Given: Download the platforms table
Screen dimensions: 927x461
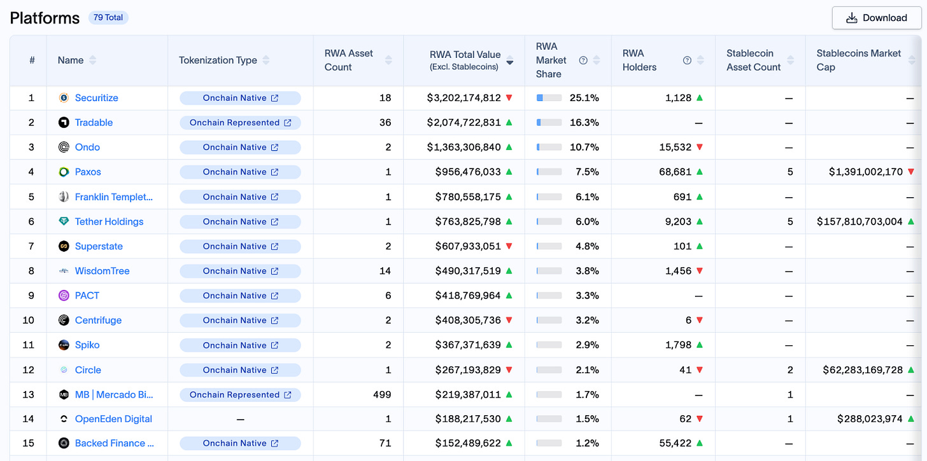Looking at the screenshot, I should pyautogui.click(x=876, y=18).
